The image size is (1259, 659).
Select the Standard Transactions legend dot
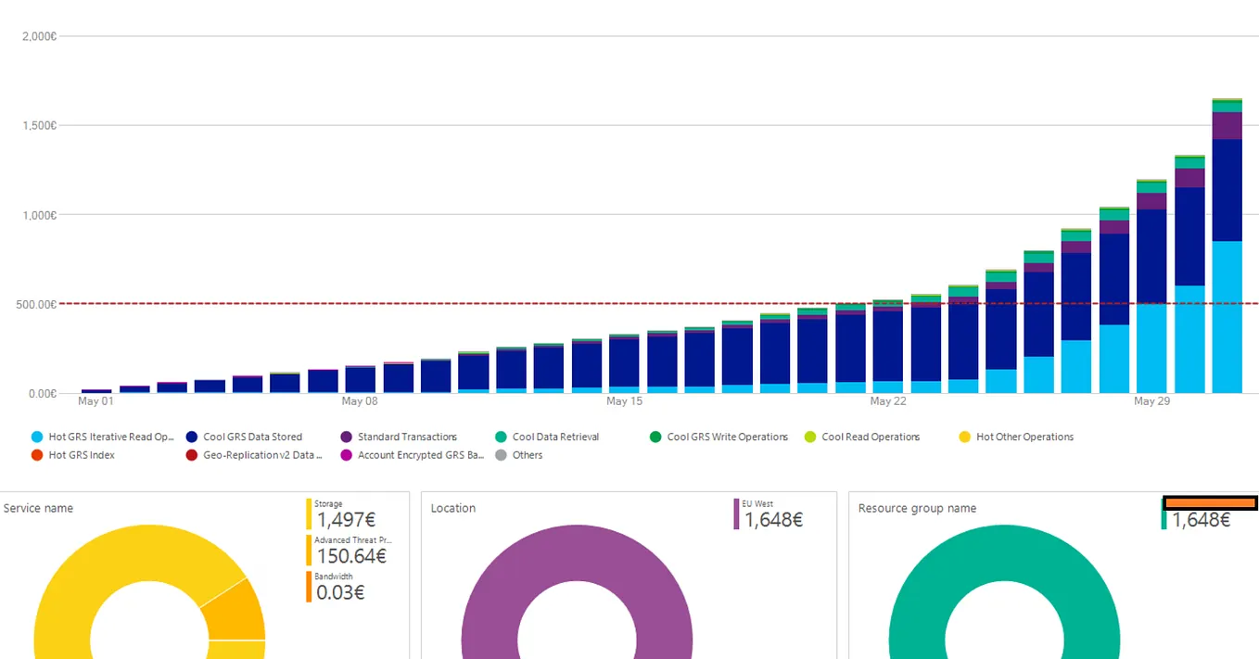[x=346, y=437]
